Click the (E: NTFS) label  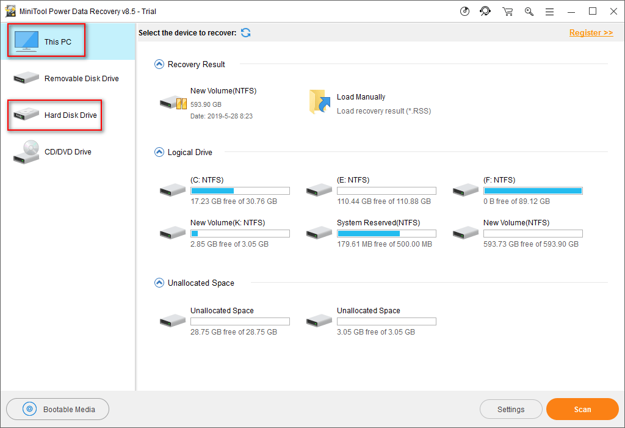[x=353, y=180]
